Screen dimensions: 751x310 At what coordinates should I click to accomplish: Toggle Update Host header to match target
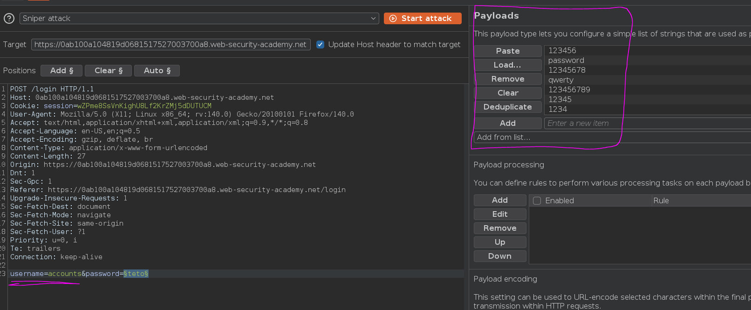[321, 45]
